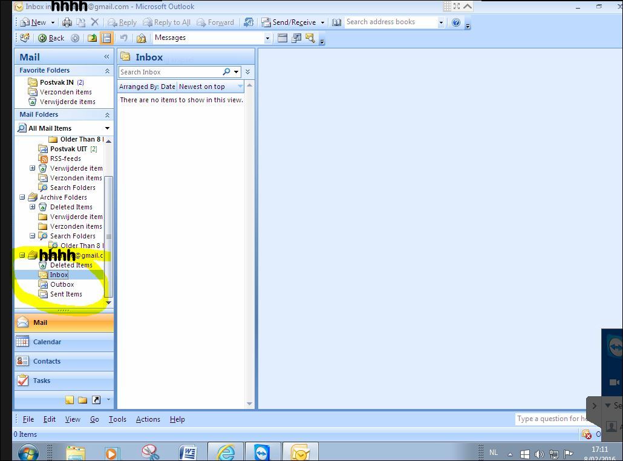Toggle the Reading Pane icon

point(106,38)
